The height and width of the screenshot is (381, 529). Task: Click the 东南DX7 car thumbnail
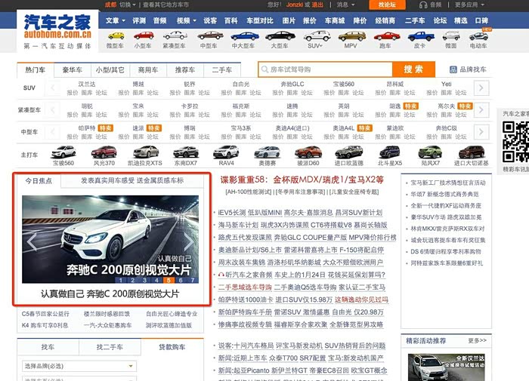point(186,152)
